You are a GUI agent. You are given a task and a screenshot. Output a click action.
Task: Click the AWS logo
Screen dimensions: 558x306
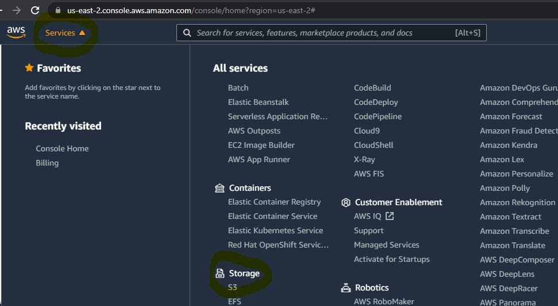pyautogui.click(x=16, y=32)
